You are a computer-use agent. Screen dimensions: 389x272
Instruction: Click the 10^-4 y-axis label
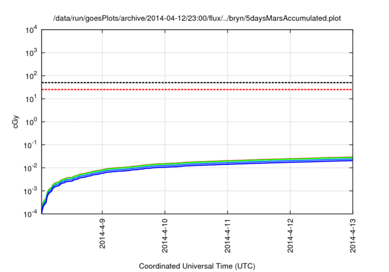pyautogui.click(x=30, y=214)
